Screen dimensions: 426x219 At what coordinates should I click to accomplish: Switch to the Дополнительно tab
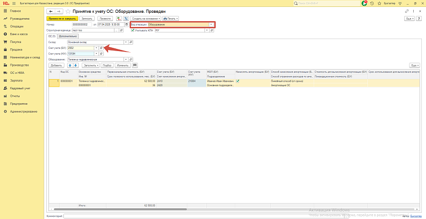point(68,36)
